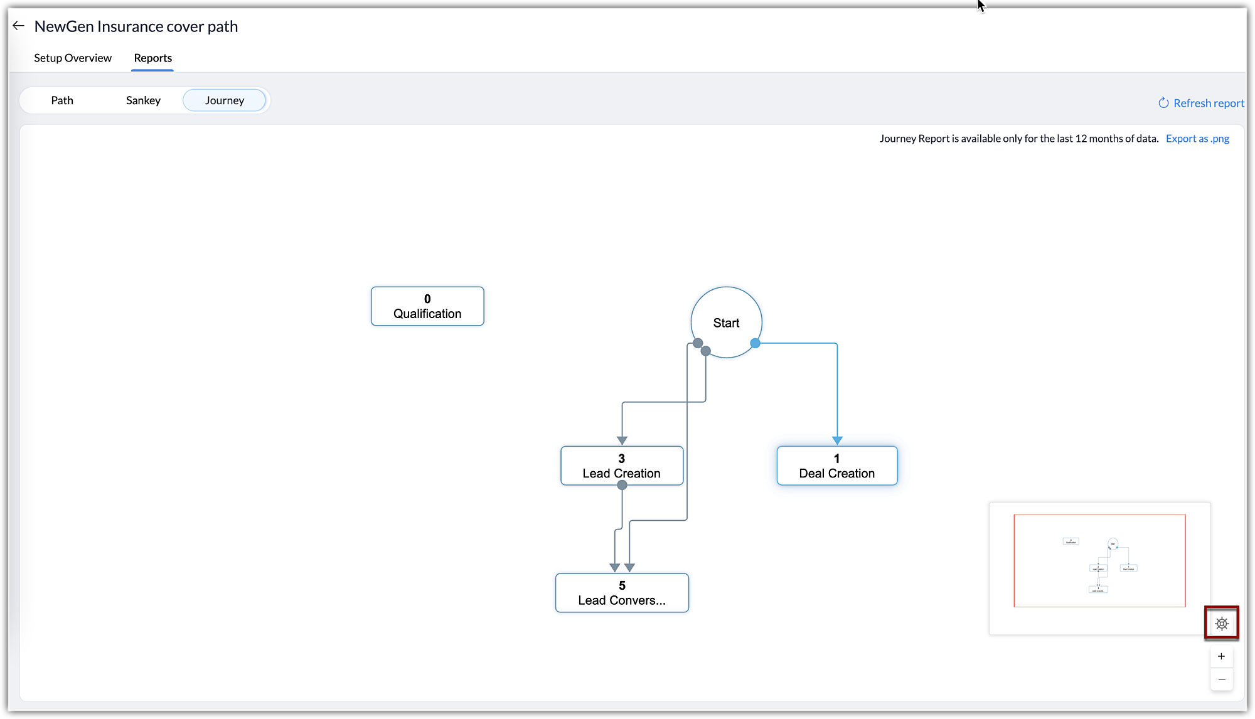
Task: Open the journey settings gear icon
Action: pos(1221,623)
